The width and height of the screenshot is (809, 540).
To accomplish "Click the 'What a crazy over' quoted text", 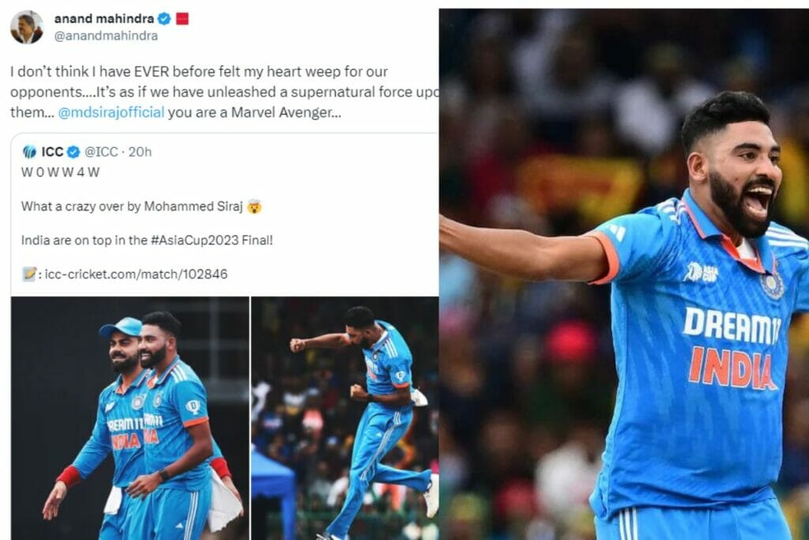I will point(132,206).
